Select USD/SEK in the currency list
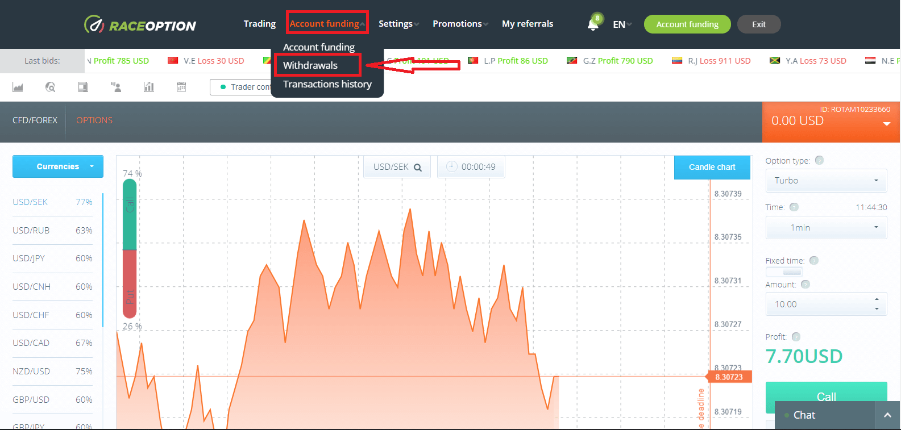 [x=52, y=202]
